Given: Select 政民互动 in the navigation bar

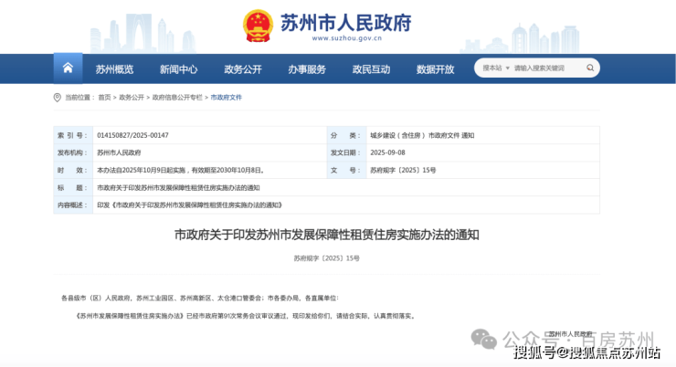Looking at the screenshot, I should click(x=371, y=69).
